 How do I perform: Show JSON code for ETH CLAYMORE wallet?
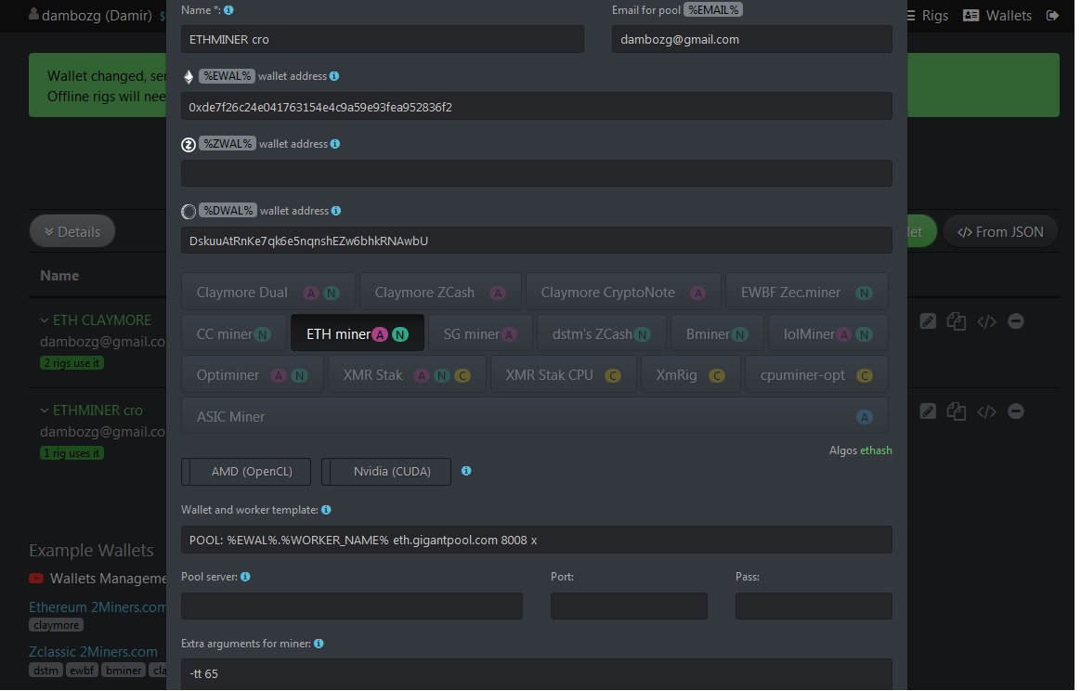click(x=986, y=321)
